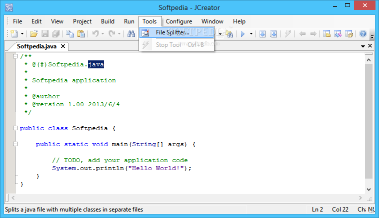Image resolution: width=379 pixels, height=218 pixels.
Task: Click the Undo arrow icon
Action: pos(95,33)
